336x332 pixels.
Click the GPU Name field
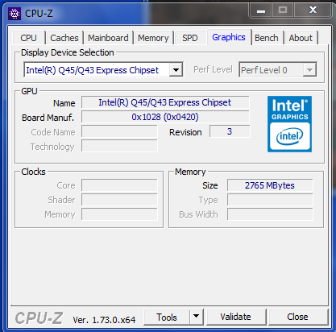coord(165,102)
